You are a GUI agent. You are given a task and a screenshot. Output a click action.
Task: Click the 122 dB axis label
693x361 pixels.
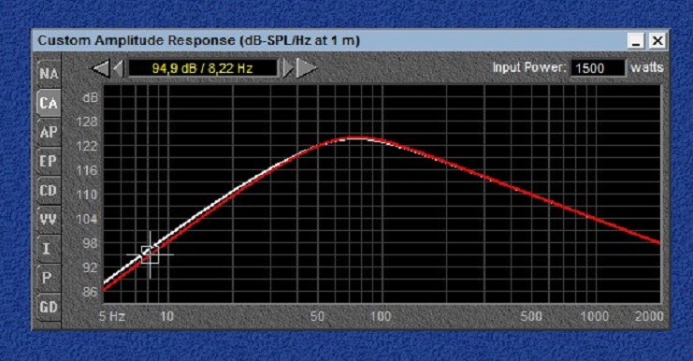click(x=87, y=146)
